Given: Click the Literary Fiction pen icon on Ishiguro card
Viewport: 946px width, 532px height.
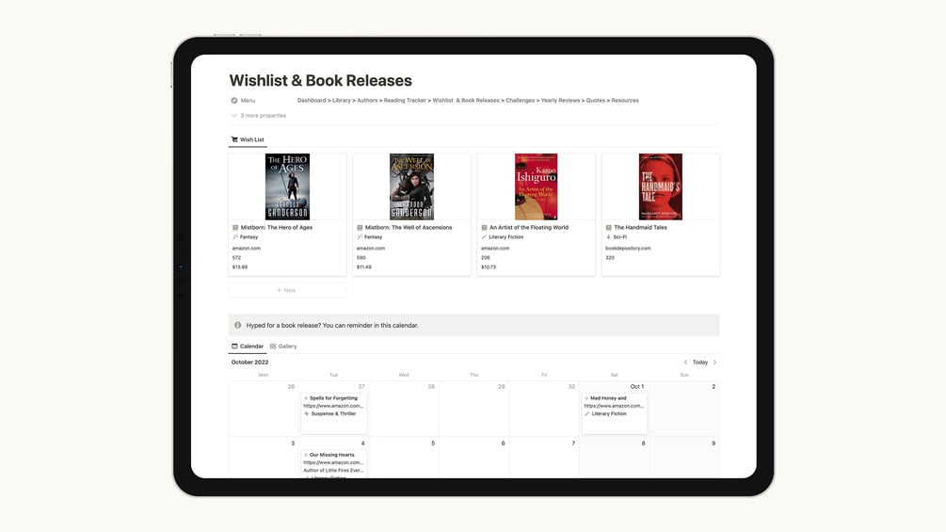Looking at the screenshot, I should coord(484,237).
